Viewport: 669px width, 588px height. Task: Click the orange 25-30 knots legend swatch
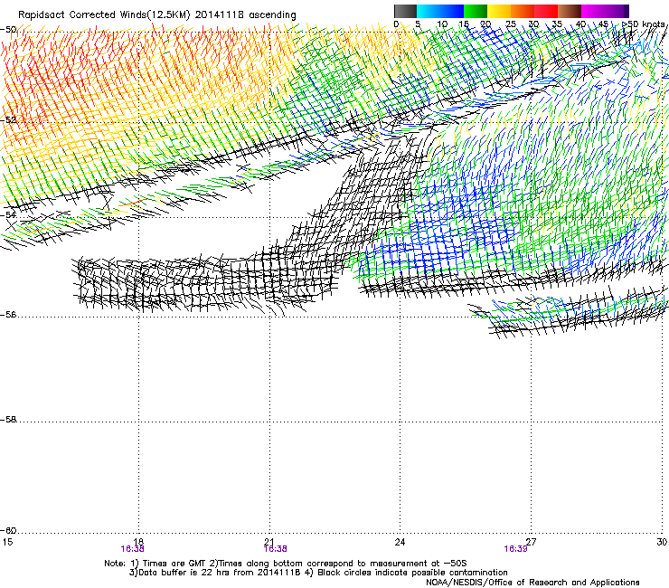(x=523, y=11)
